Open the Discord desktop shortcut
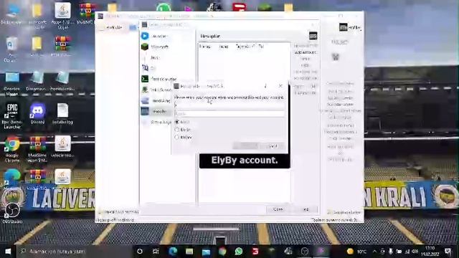 37,113
